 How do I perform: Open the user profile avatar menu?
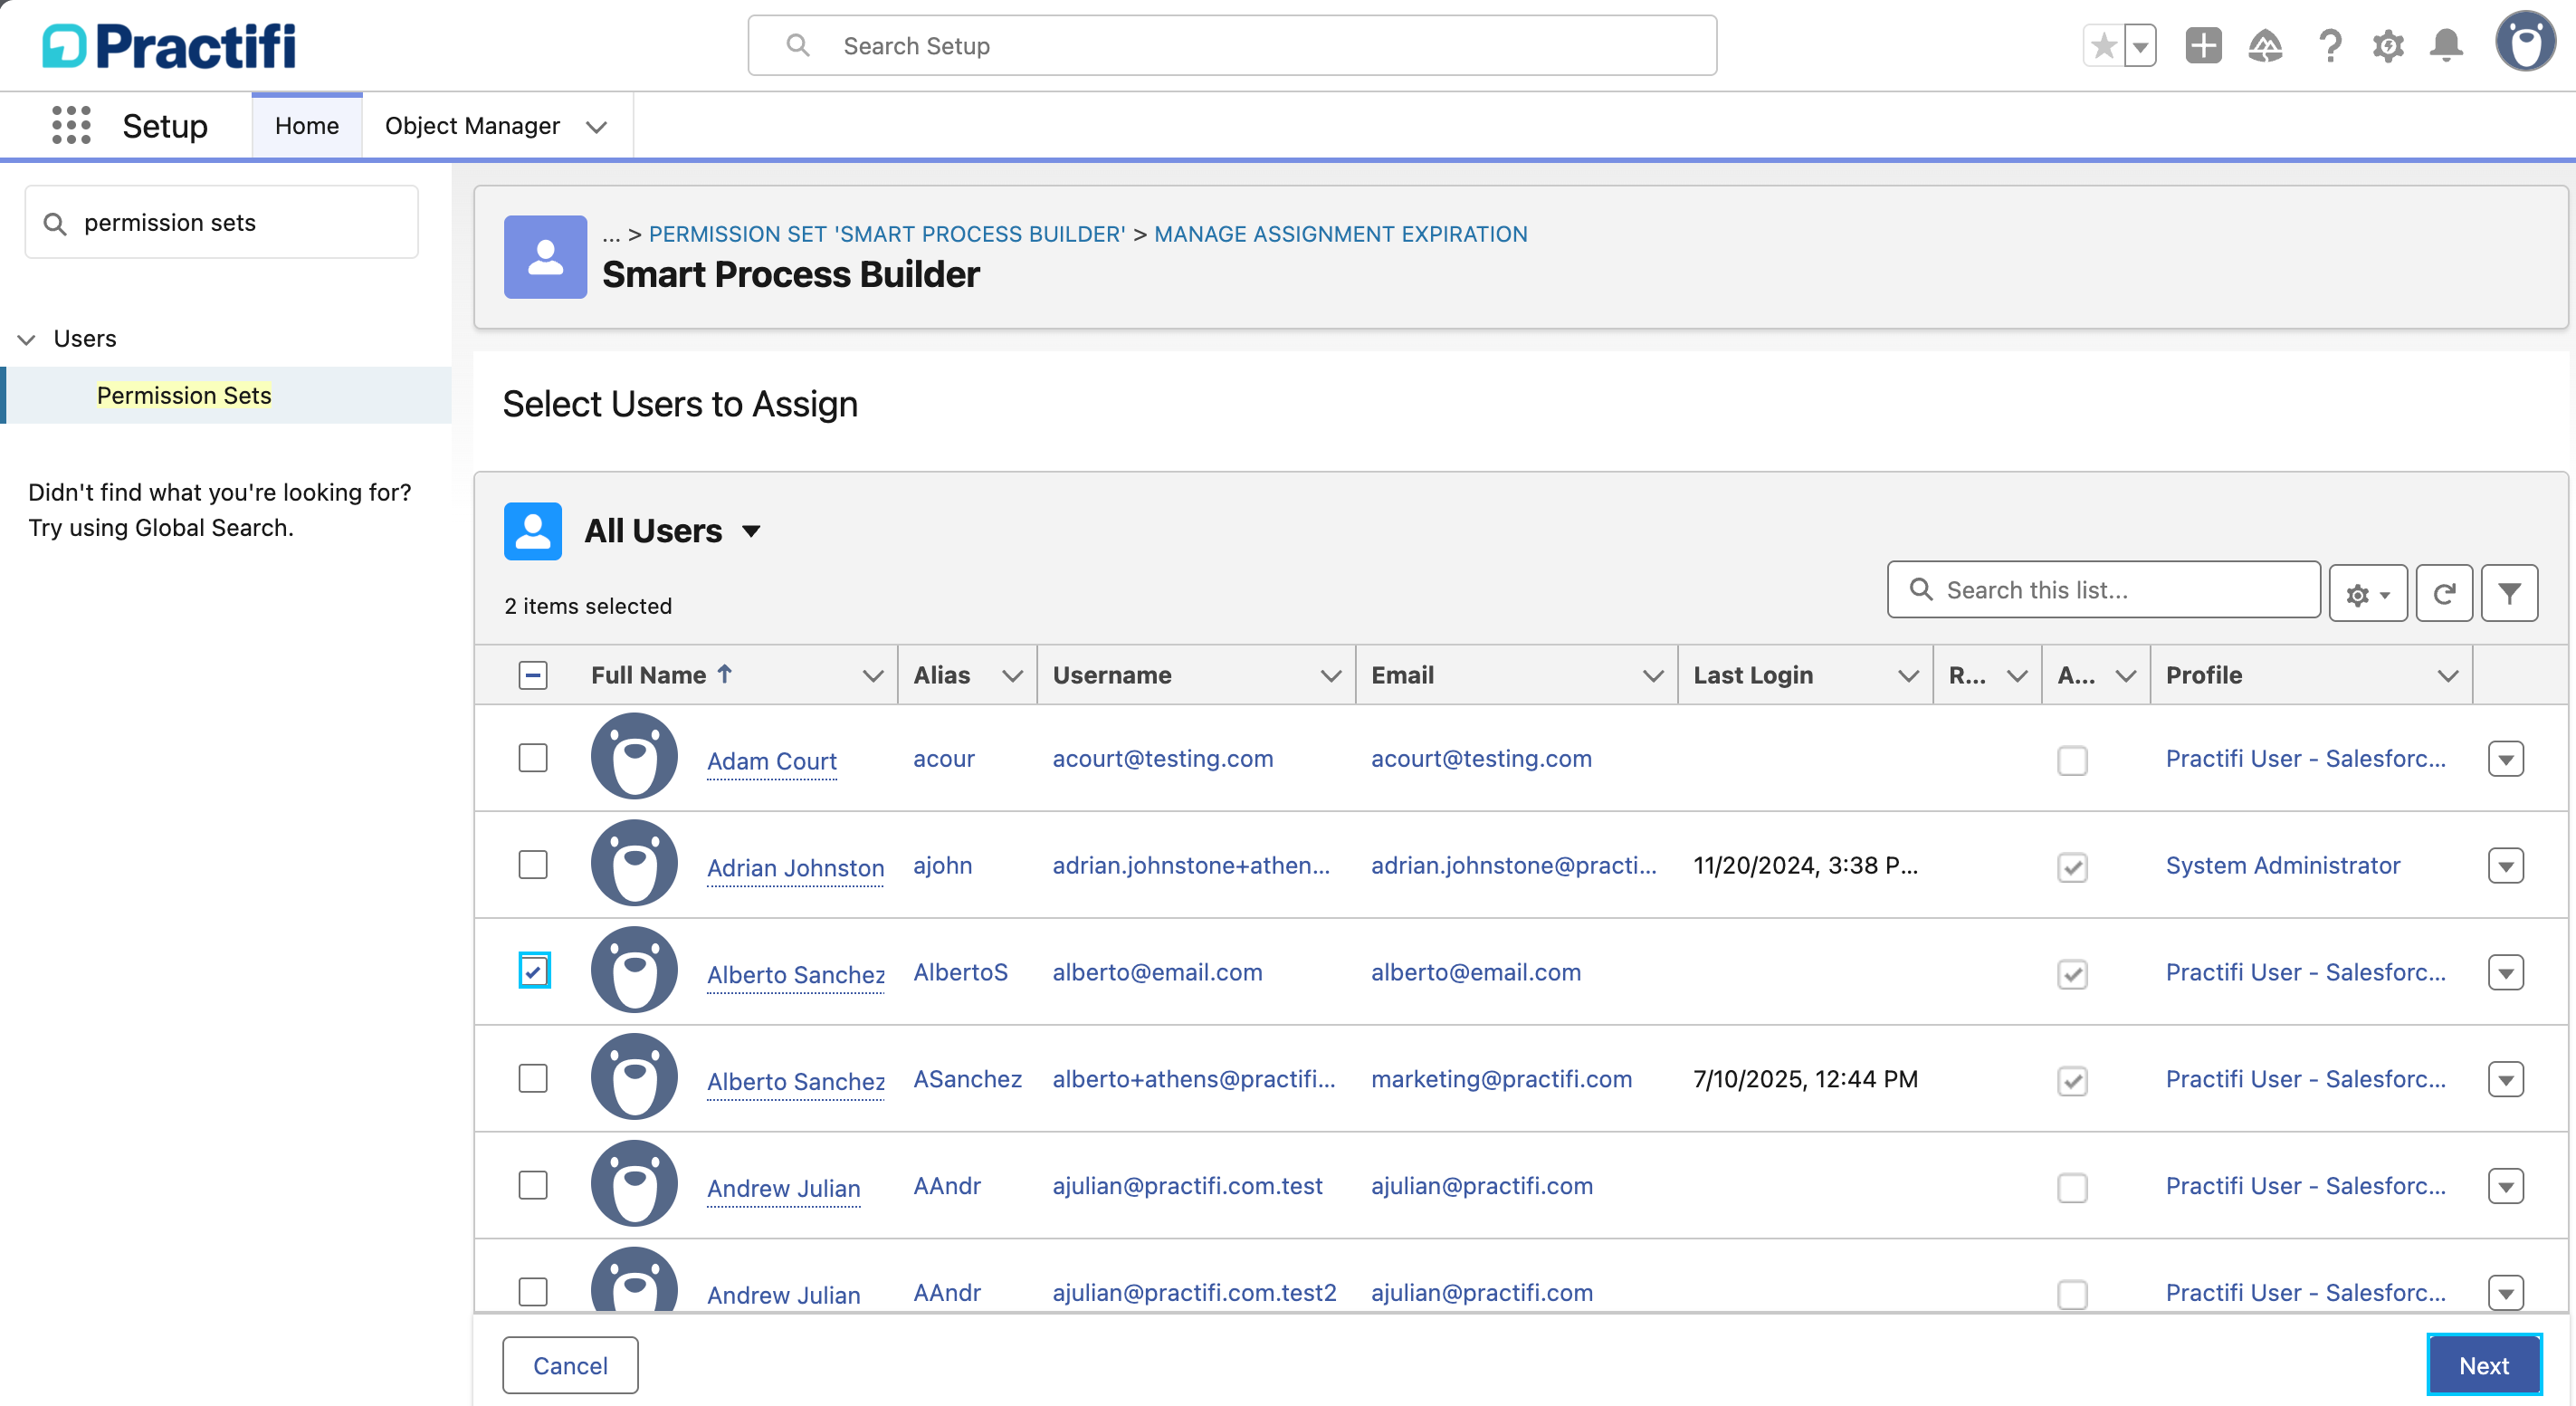[2525, 42]
